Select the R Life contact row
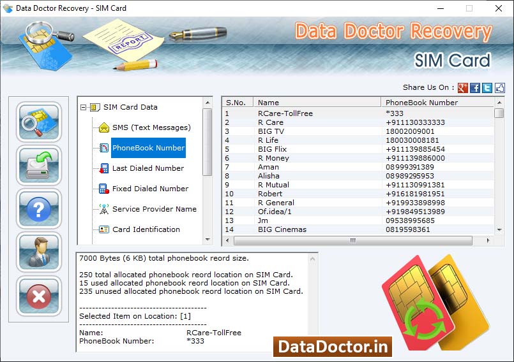Screen dimensions: 514x362 (358, 140)
